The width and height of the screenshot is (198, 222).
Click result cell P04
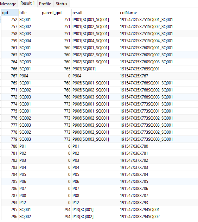95,167
